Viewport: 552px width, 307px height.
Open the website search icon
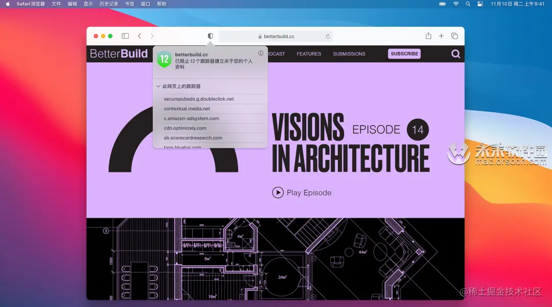coord(455,54)
